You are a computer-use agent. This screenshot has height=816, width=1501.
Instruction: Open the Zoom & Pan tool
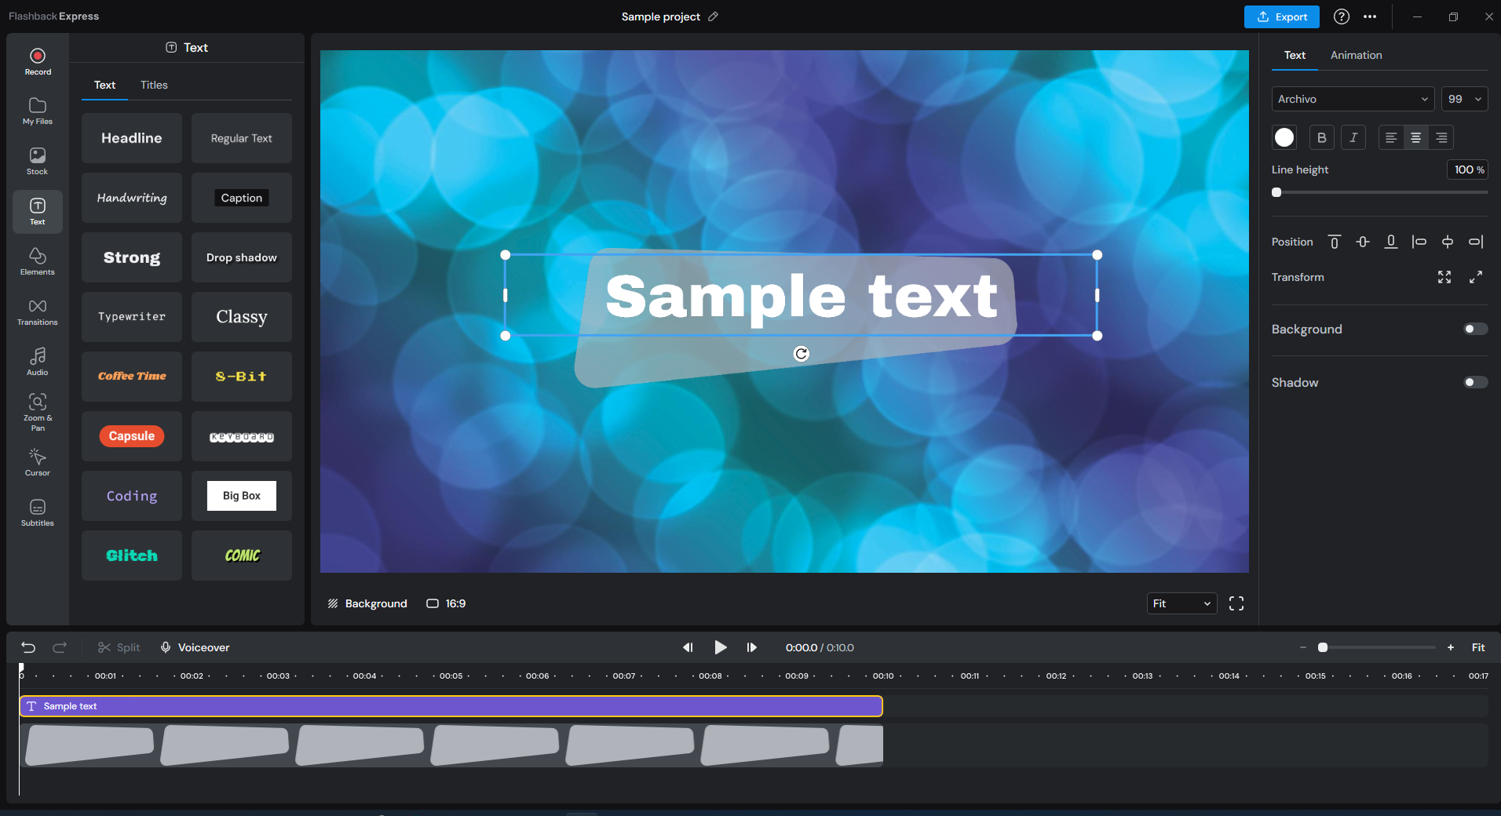[x=38, y=411]
